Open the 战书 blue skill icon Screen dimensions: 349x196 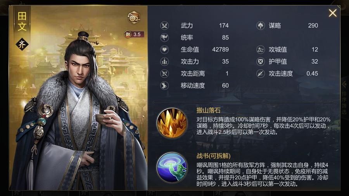coord(172,168)
